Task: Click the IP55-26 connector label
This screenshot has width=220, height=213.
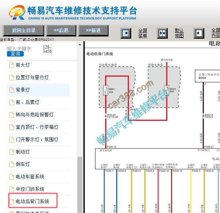Action: coord(111,115)
